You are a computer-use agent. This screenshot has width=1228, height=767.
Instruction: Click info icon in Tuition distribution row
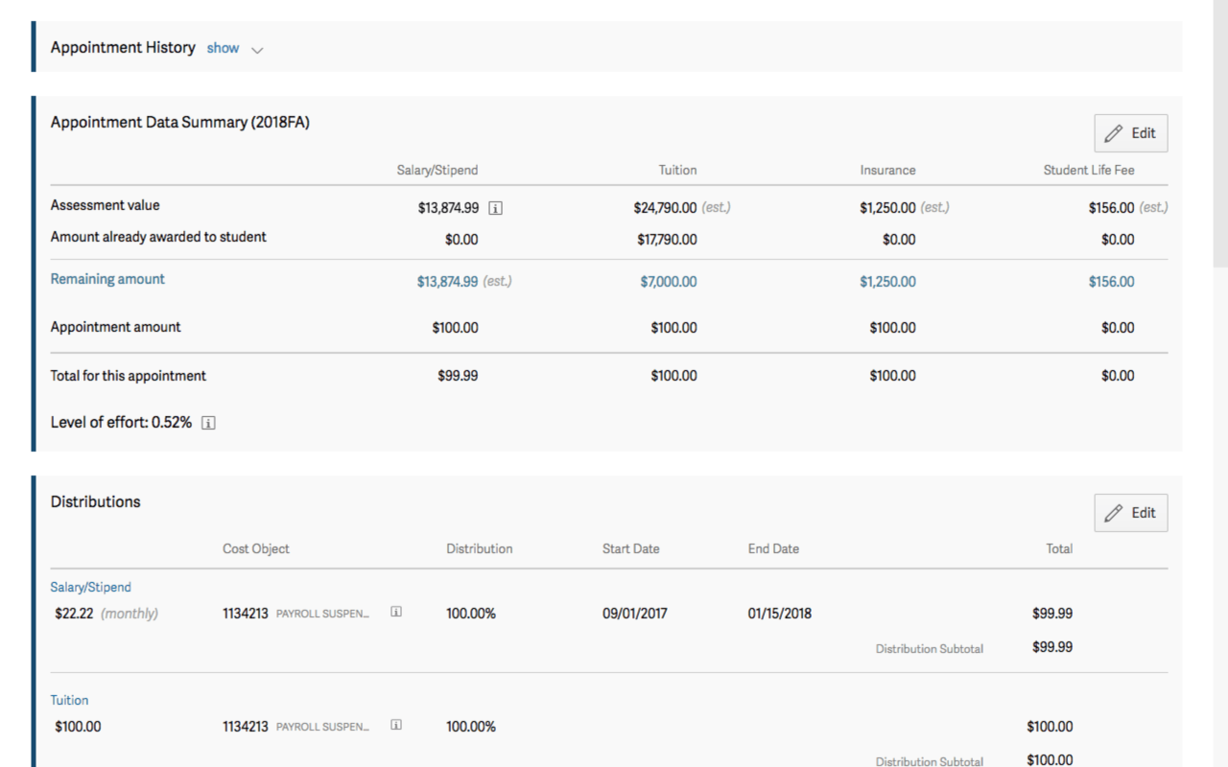[396, 726]
